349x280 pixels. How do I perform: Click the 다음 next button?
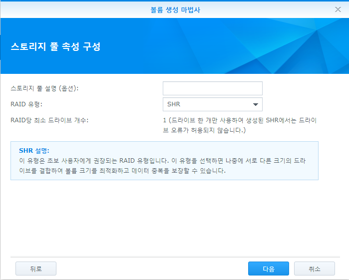(x=269, y=269)
